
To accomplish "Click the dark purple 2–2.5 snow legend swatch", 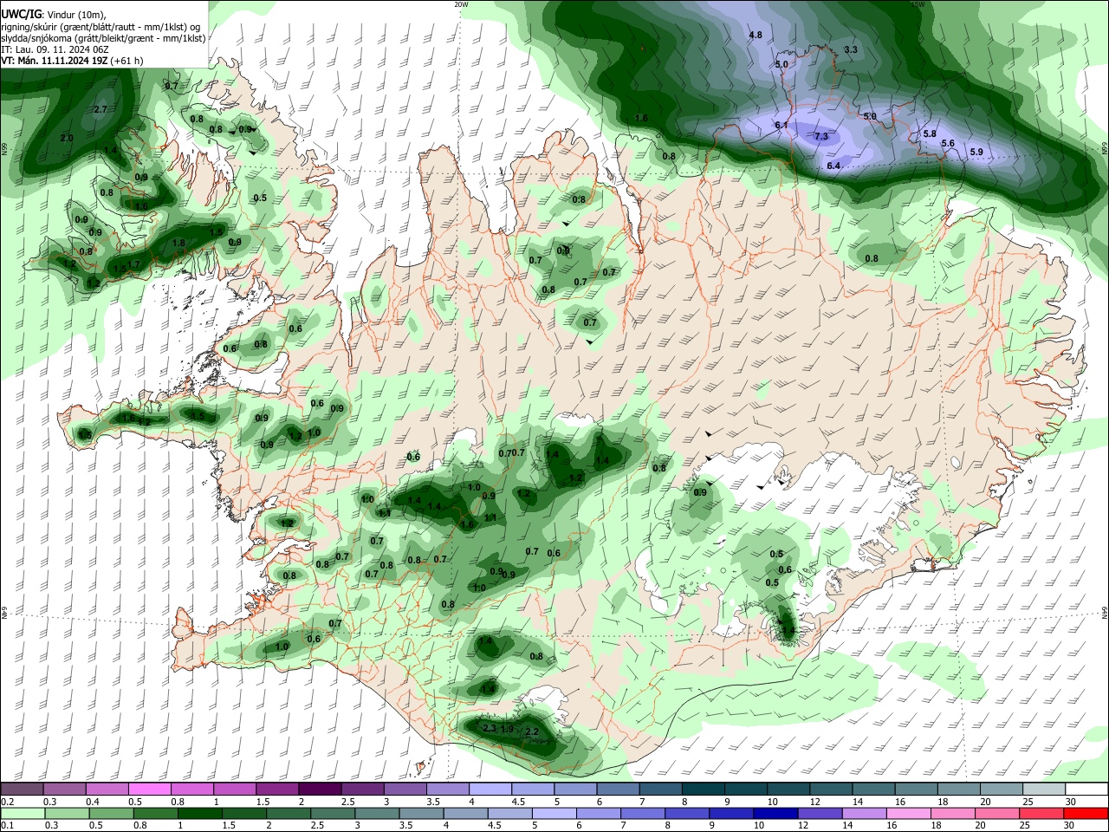I will (320, 790).
